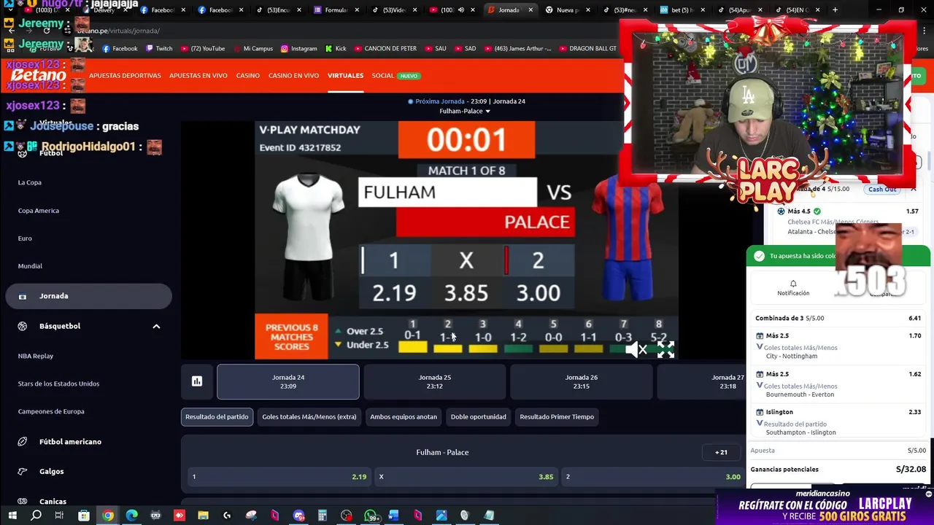Click the Betano logo
Screen dimensions: 934x525
[38, 76]
